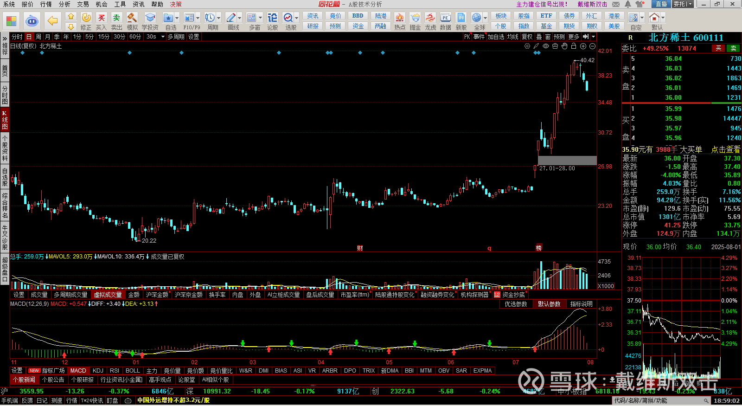Click the yellow down arrow icon
This screenshot has height=406, width=742.
coord(71,27)
